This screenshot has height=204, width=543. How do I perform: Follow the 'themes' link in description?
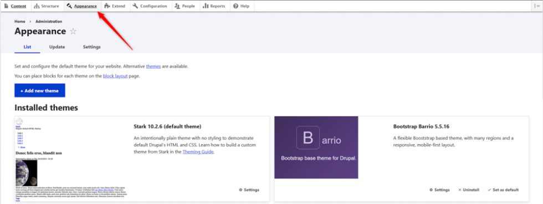(x=153, y=66)
